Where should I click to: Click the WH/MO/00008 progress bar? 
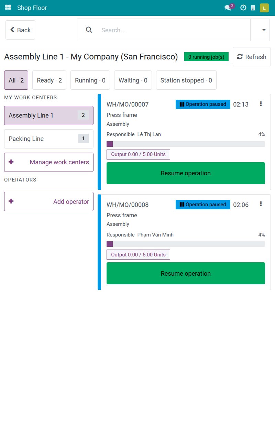point(186,244)
